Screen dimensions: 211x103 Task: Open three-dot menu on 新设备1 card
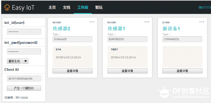point(202,22)
